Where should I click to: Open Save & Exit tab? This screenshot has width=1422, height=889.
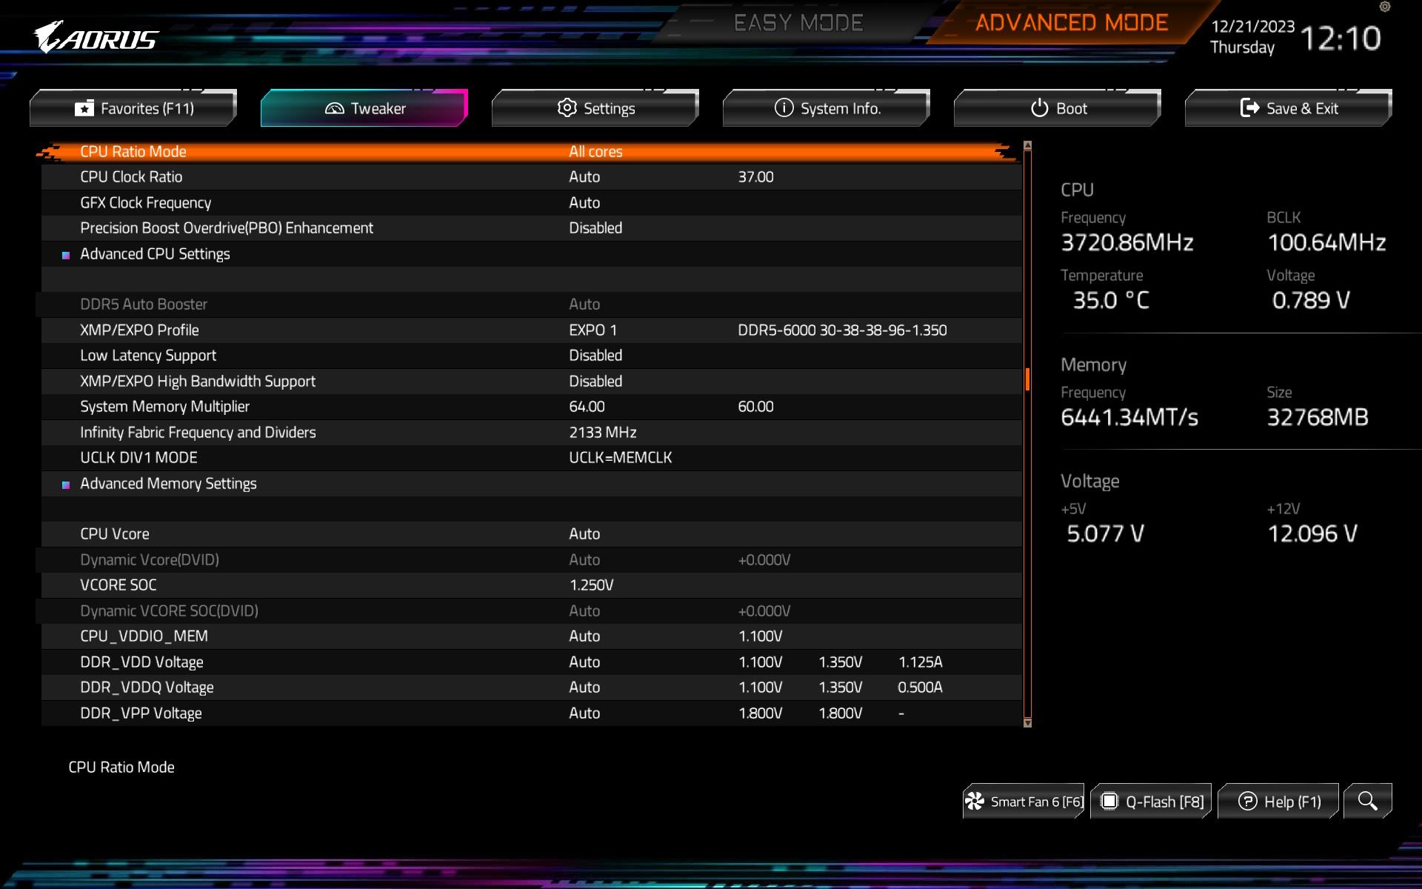click(x=1289, y=108)
